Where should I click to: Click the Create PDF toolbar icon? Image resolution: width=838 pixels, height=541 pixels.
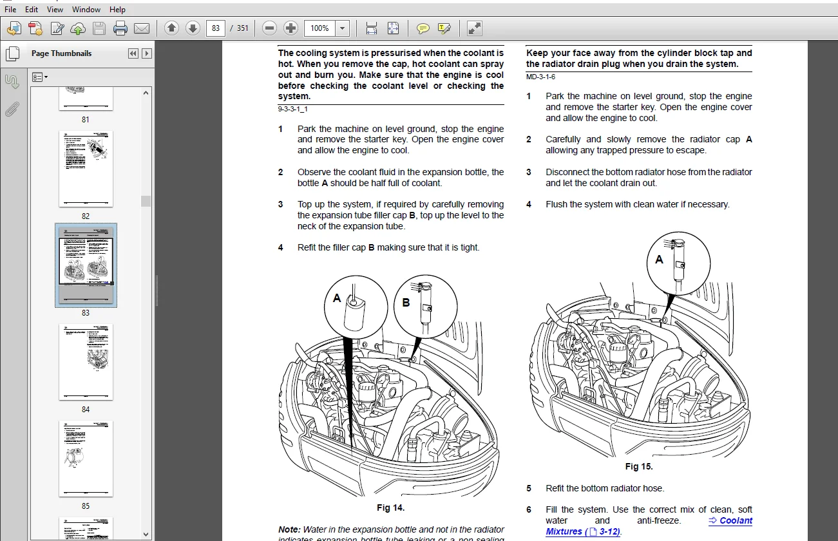tap(35, 28)
